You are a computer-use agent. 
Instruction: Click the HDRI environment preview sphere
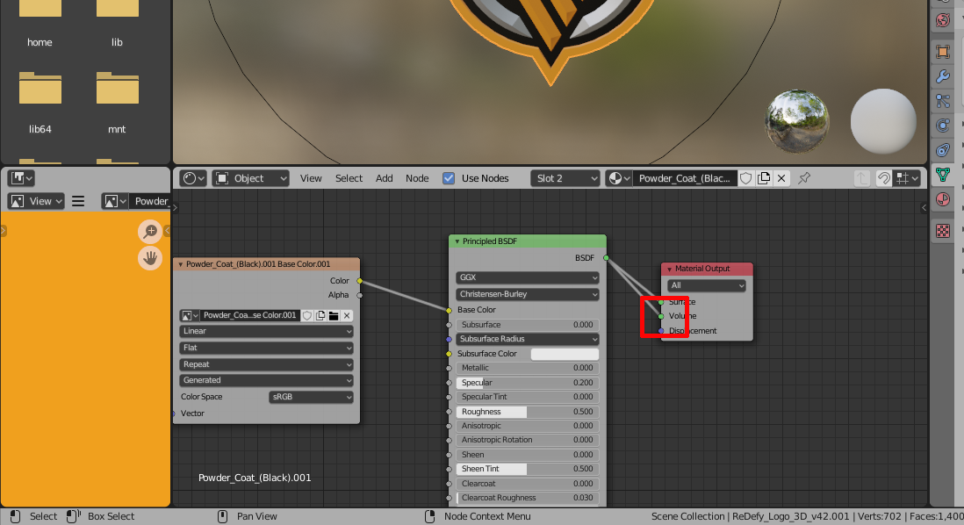797,122
